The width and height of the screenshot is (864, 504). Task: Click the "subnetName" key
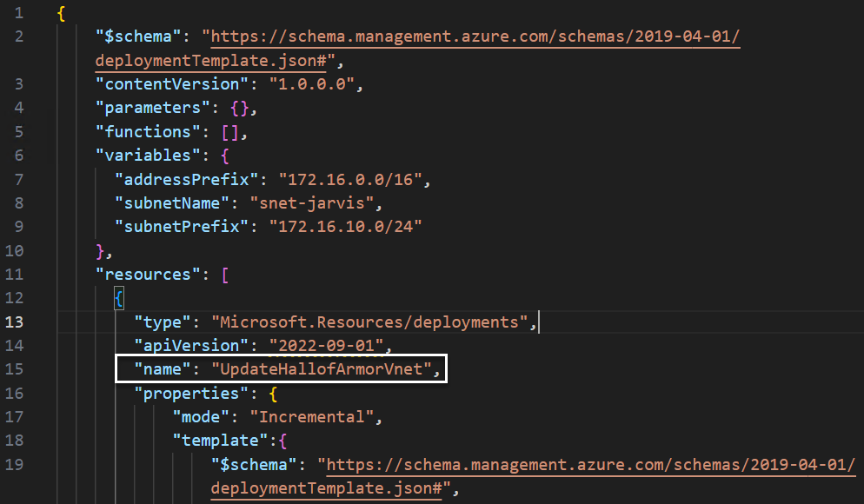pyautogui.click(x=172, y=203)
